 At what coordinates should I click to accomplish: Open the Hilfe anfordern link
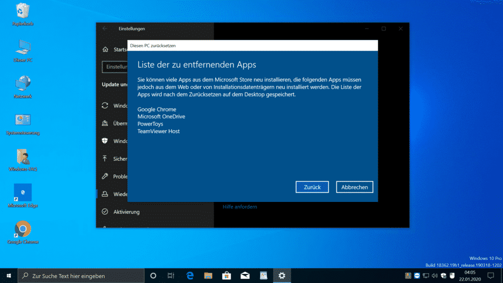pos(240,207)
